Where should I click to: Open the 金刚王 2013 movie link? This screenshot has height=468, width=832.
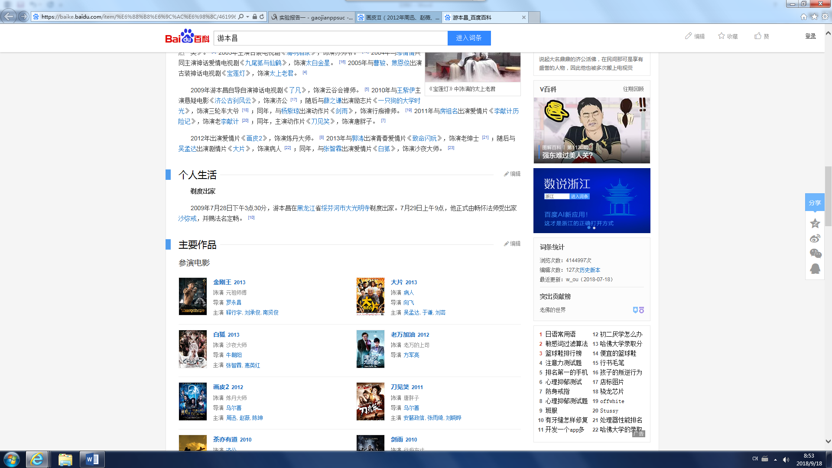coord(229,282)
